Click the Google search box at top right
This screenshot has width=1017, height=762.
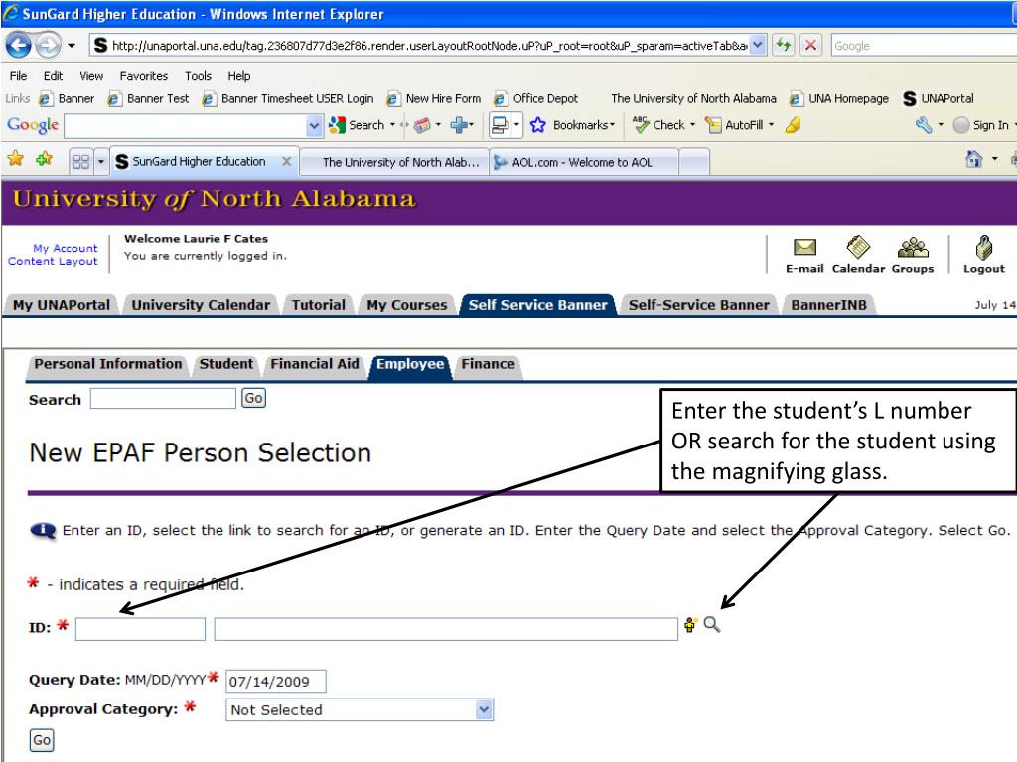pyautogui.click(x=924, y=46)
